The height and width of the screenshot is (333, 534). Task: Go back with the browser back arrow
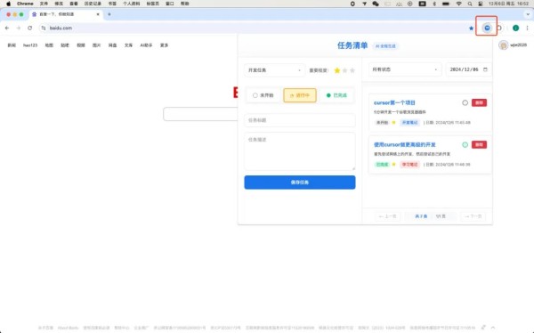[7, 28]
